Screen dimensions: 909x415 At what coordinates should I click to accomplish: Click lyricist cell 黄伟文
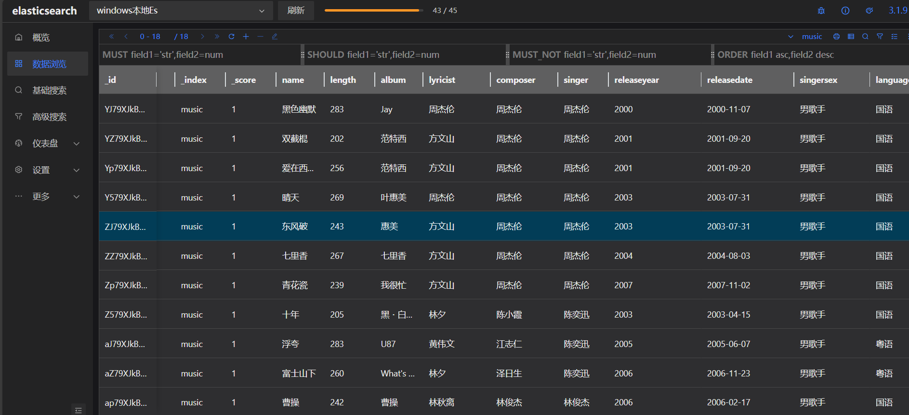pyautogui.click(x=442, y=344)
